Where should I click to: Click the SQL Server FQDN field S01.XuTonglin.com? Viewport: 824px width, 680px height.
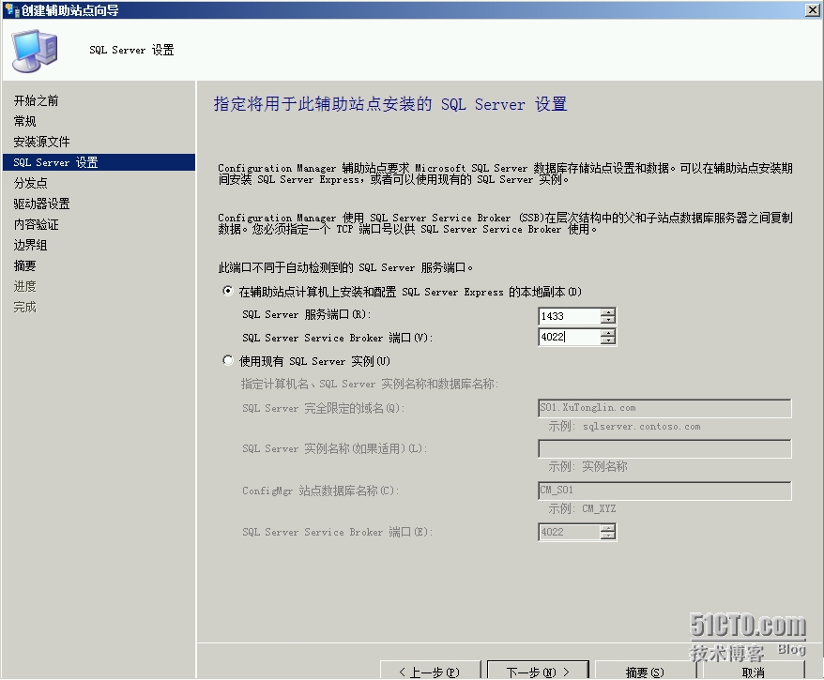point(664,408)
